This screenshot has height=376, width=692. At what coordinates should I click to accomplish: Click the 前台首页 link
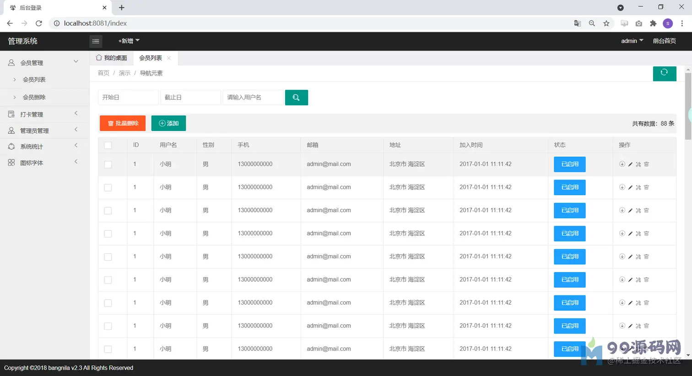[665, 41]
